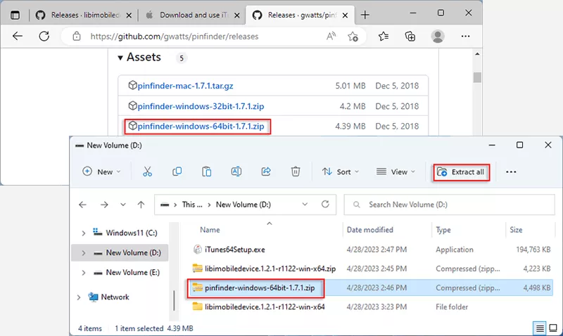Expand Windows11 (C:) in navigation tree
The height and width of the screenshot is (336, 563).
[84, 233]
